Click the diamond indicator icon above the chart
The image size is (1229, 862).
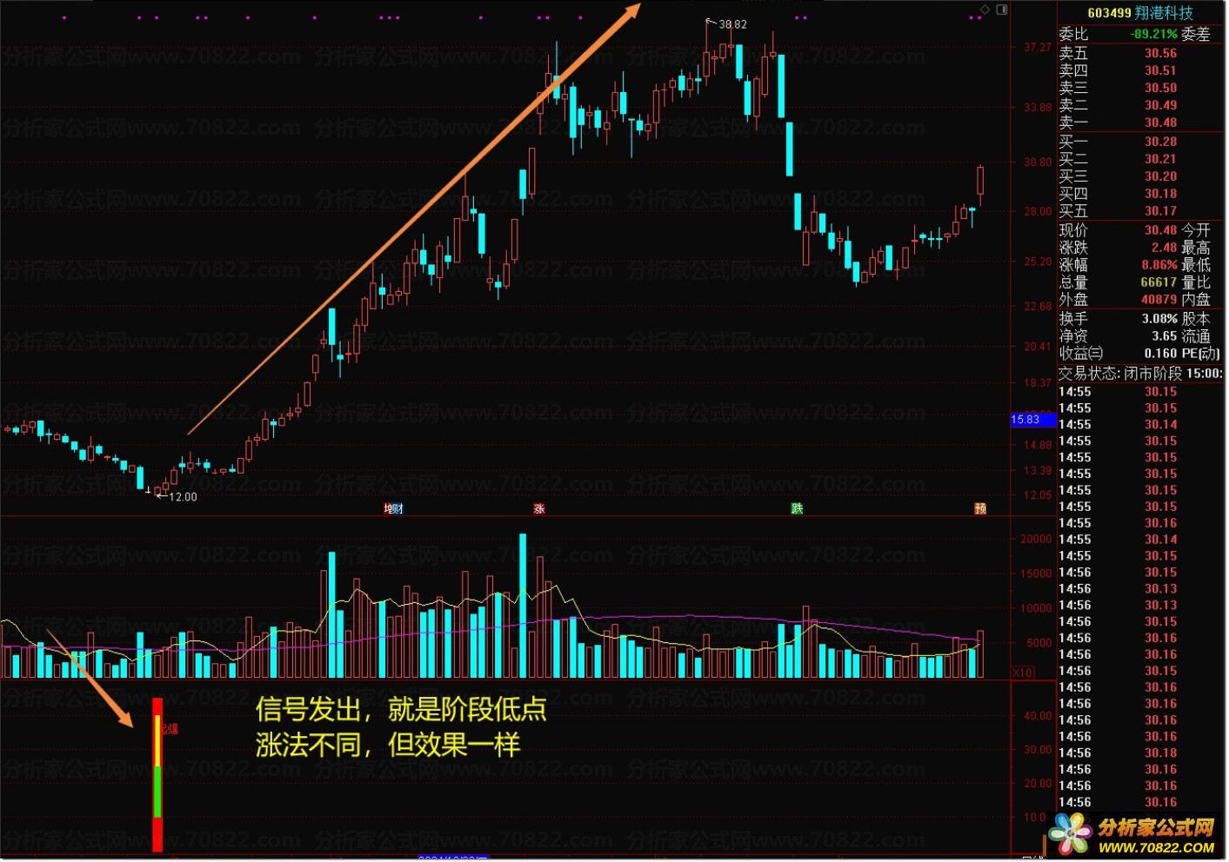pos(985,10)
